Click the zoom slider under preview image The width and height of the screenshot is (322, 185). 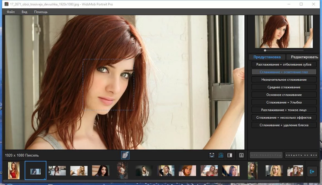(284, 50)
